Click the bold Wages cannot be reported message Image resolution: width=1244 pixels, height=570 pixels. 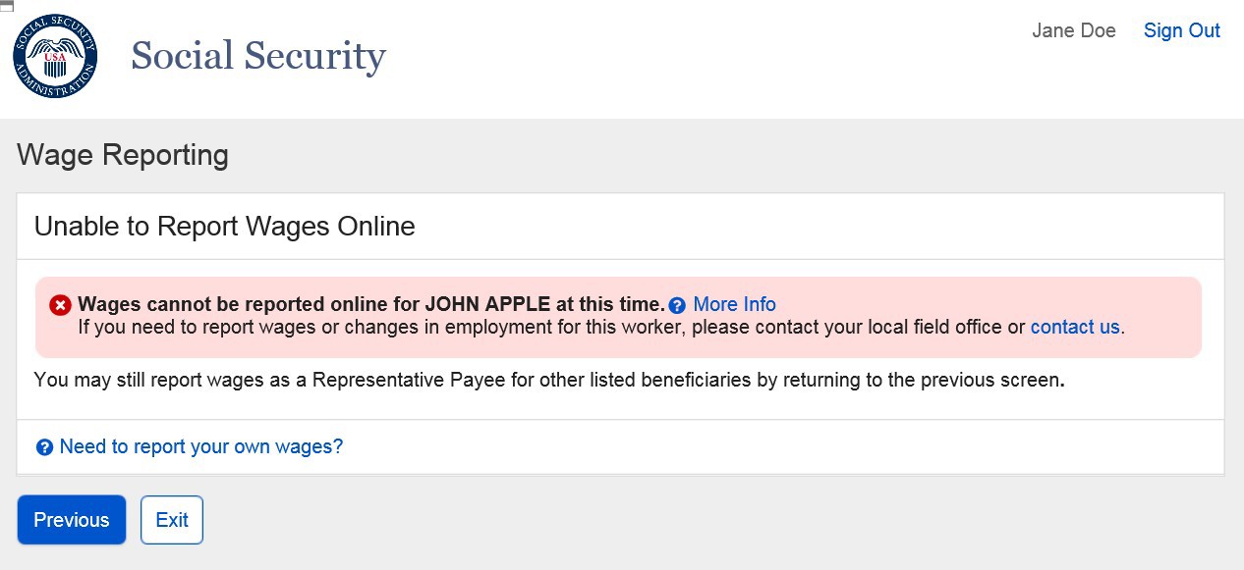(x=371, y=304)
